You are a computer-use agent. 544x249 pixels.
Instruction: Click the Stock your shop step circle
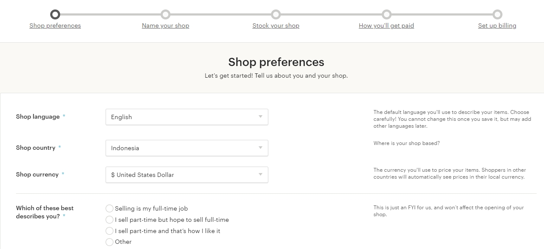[276, 15]
